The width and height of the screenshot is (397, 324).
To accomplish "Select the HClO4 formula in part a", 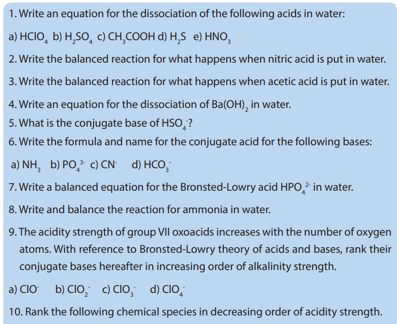I will [x=33, y=37].
